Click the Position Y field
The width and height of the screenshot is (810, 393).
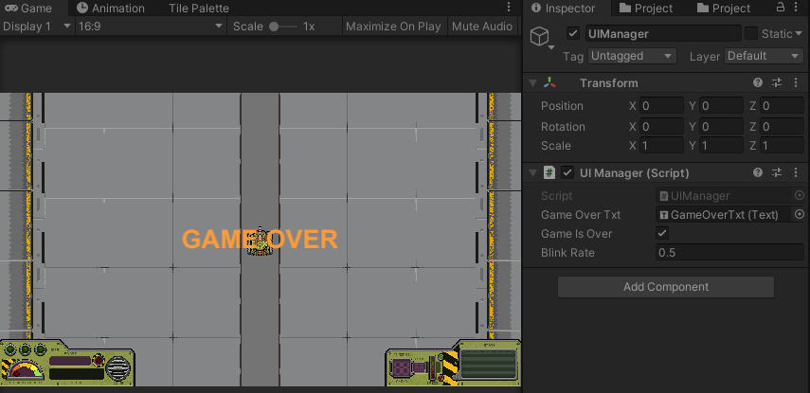coord(722,106)
